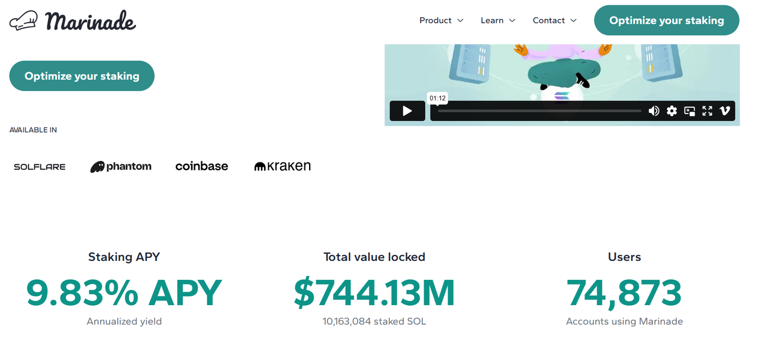Viewport: 758px width, 349px height.
Task: Click the Marinade logo
Action: [x=73, y=21]
